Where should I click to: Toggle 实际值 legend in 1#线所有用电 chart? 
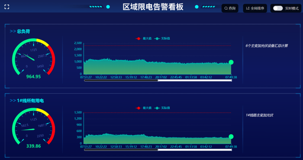click(162, 108)
